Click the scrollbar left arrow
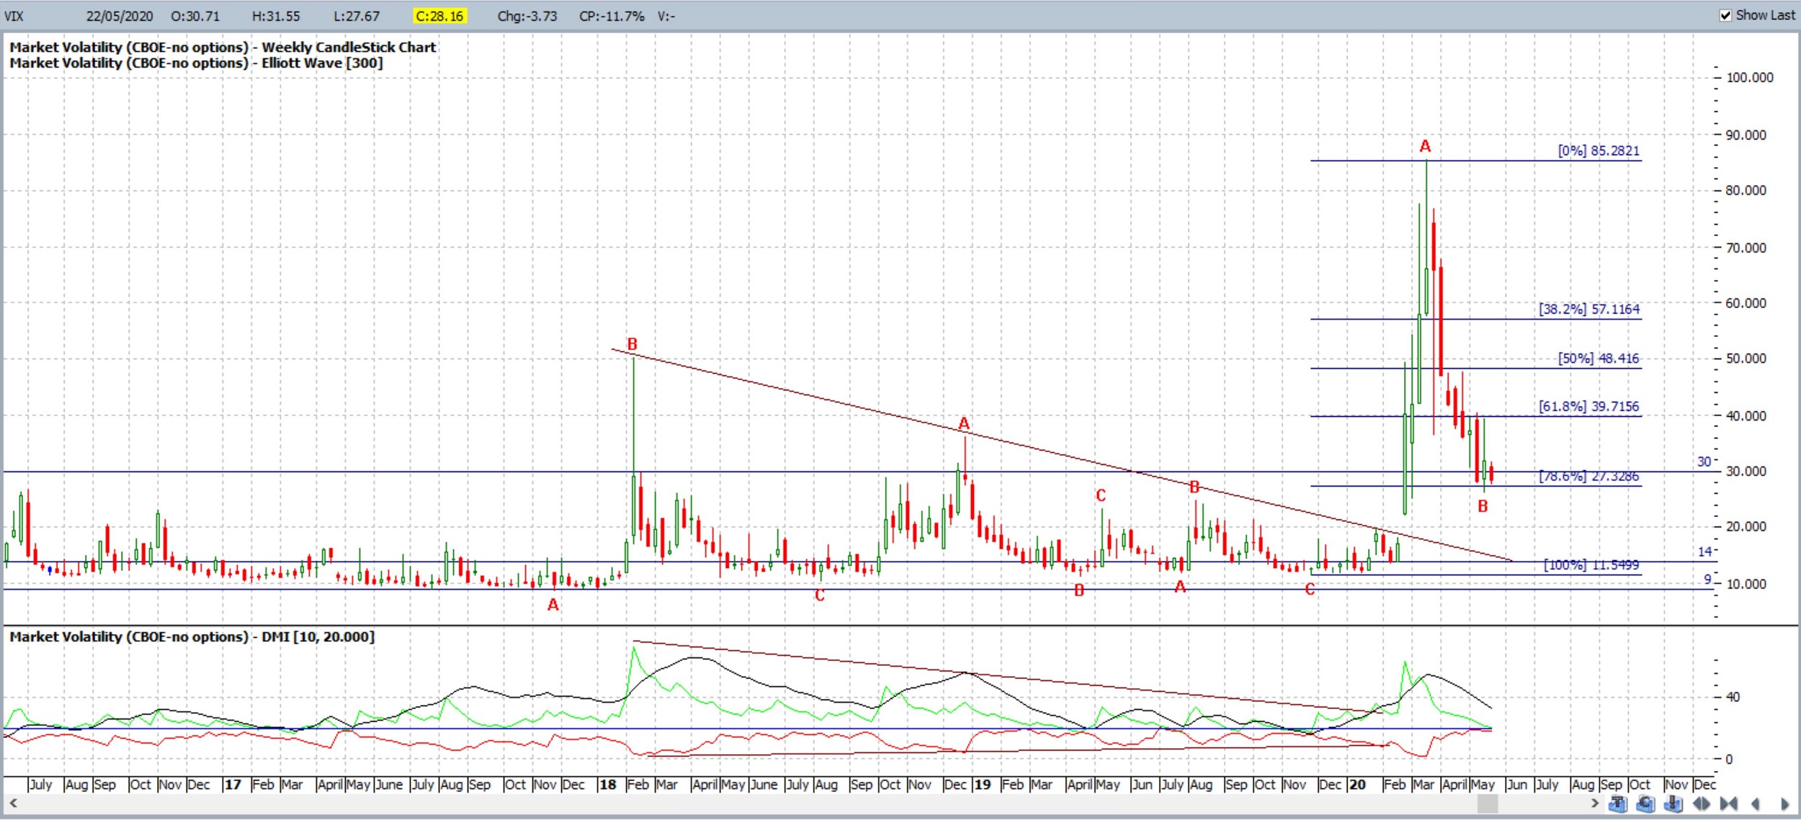This screenshot has height=820, width=1801. [13, 803]
